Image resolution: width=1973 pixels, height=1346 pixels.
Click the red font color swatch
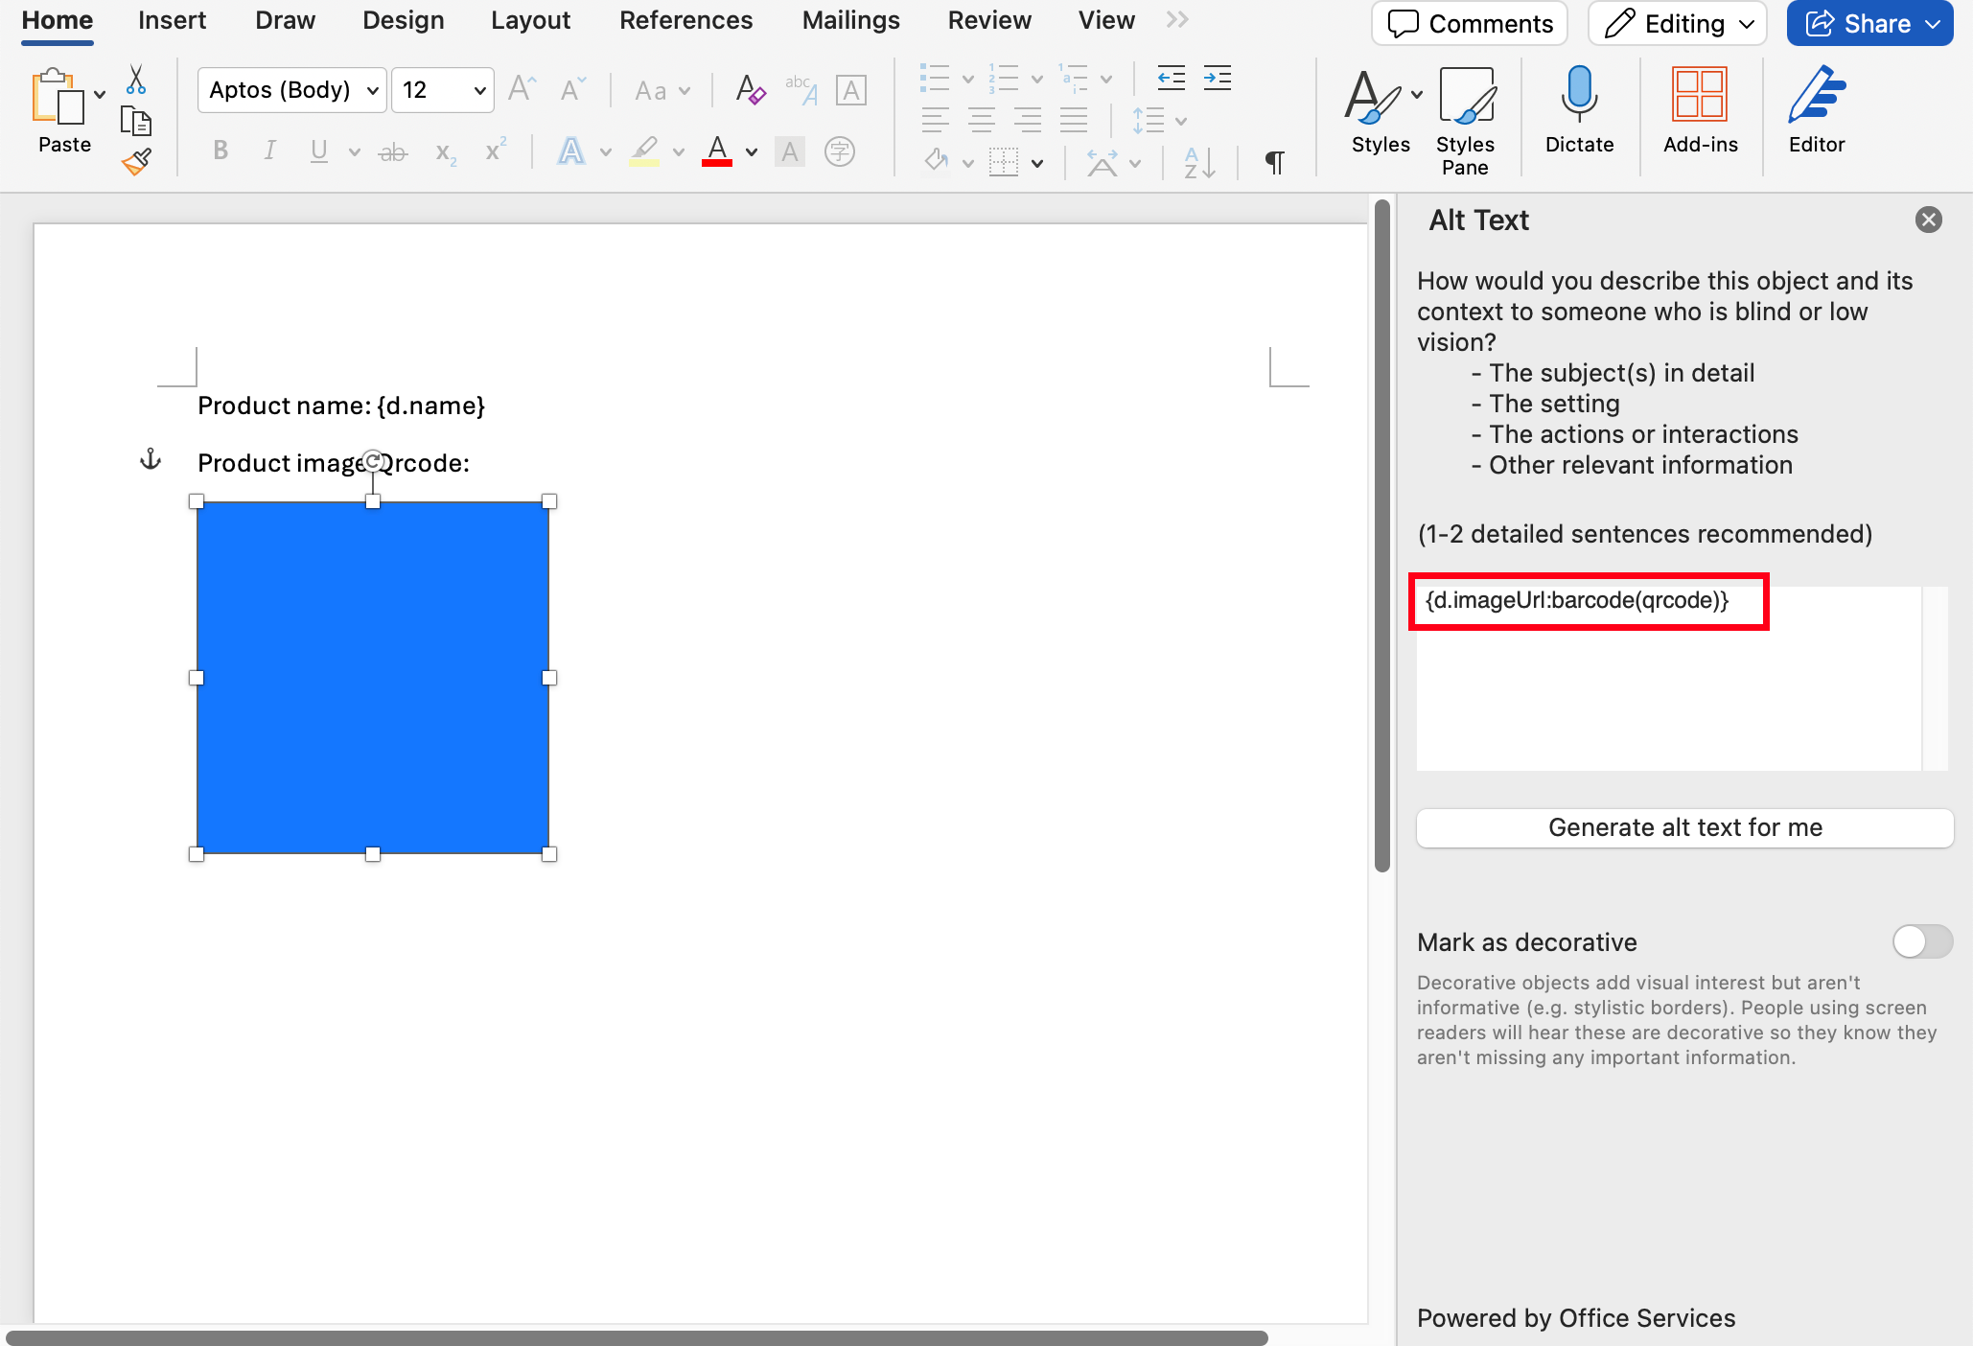tap(717, 151)
